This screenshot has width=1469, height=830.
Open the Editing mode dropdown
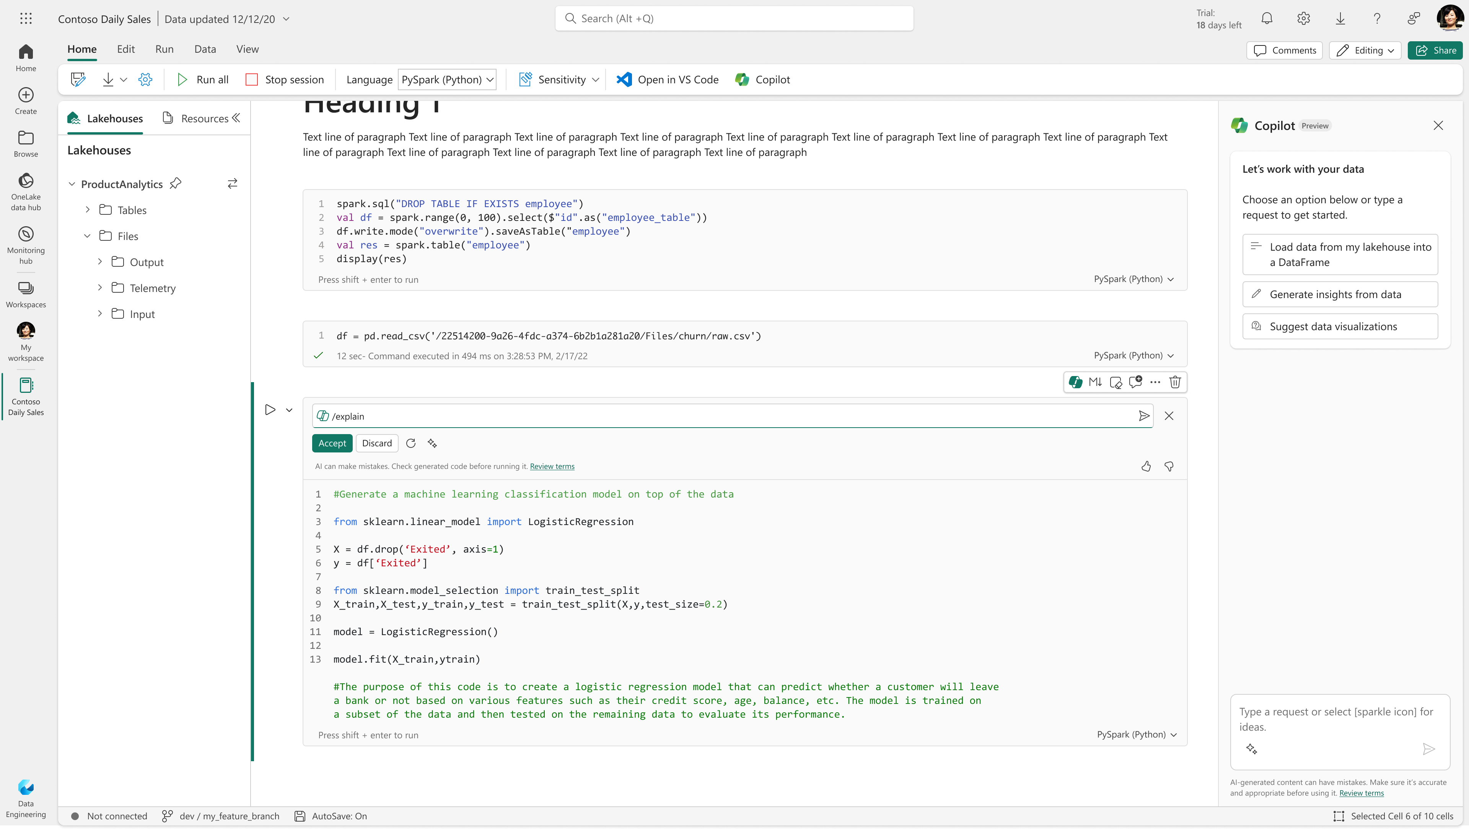[1365, 50]
